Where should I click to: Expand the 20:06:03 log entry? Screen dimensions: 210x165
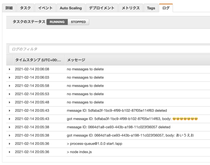[x=10, y=78]
